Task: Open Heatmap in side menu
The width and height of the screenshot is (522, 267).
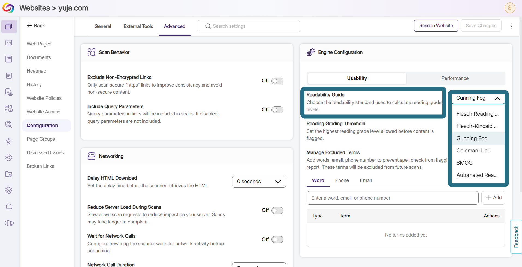Action: tap(36, 71)
